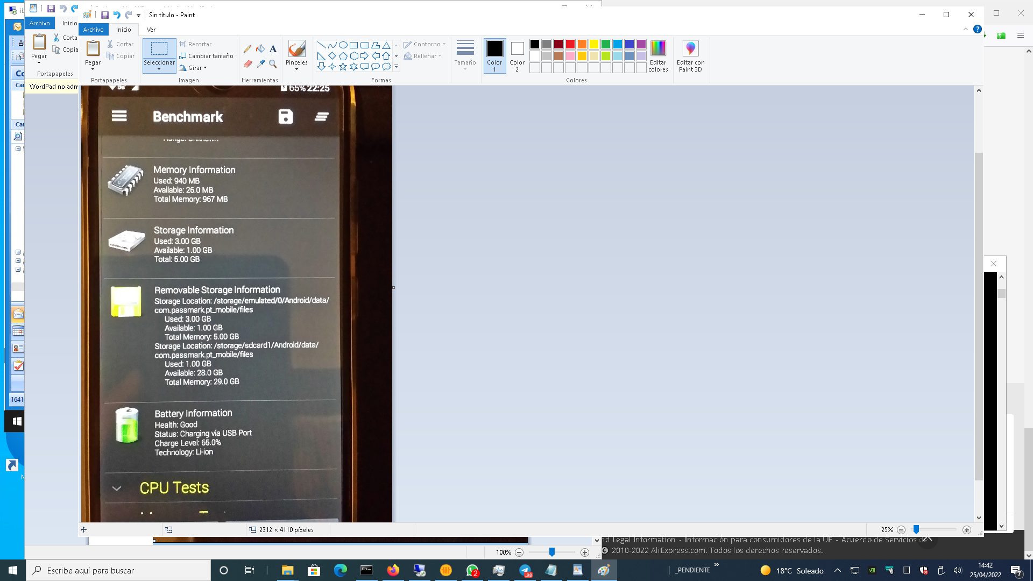1033x581 pixels.
Task: Select the Fill with color bucket tool
Action: pyautogui.click(x=260, y=49)
